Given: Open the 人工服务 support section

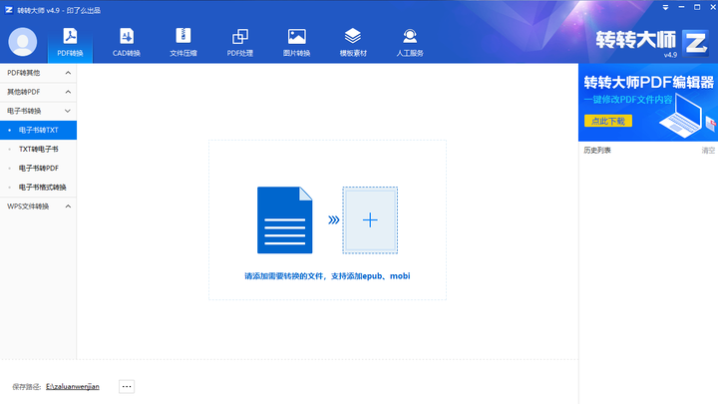Looking at the screenshot, I should click(x=410, y=42).
